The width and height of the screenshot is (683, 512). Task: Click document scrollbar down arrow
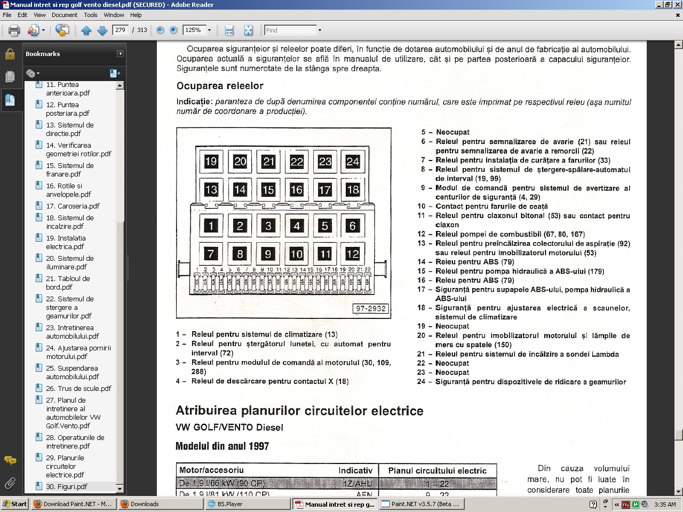(x=678, y=491)
